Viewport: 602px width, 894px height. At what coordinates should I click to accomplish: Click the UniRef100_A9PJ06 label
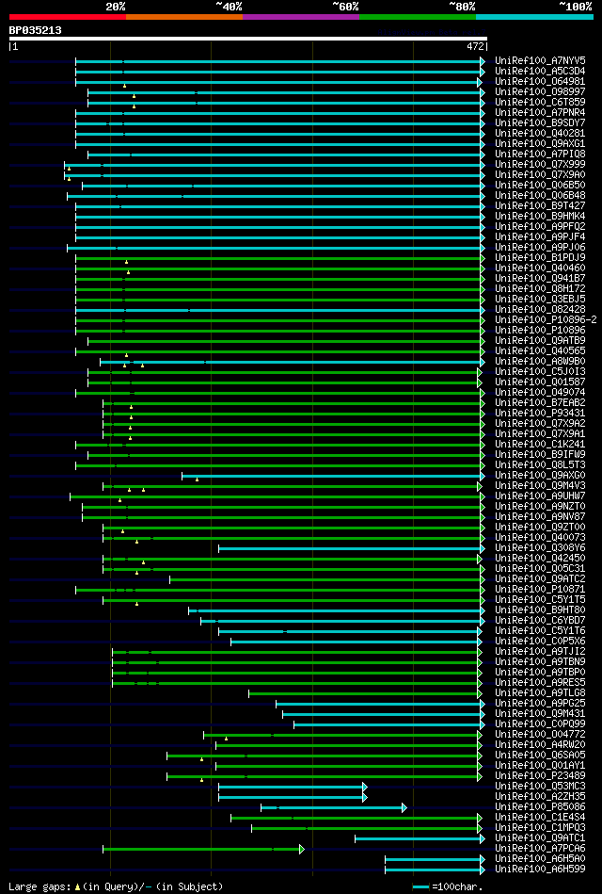click(x=540, y=247)
